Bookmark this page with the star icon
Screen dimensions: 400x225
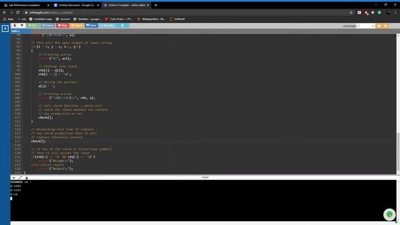pos(351,12)
